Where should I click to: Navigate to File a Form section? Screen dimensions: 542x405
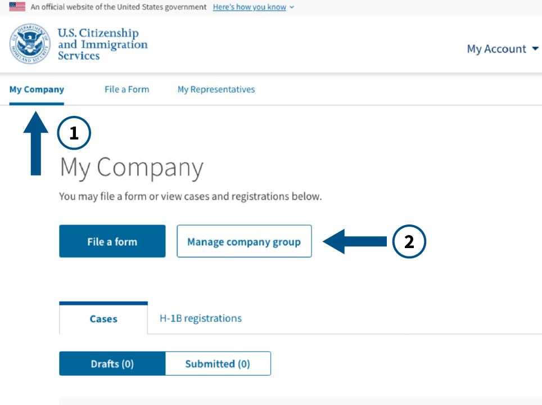click(127, 89)
